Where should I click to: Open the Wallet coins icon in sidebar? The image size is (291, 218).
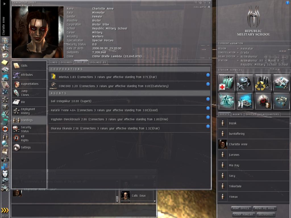5,114
